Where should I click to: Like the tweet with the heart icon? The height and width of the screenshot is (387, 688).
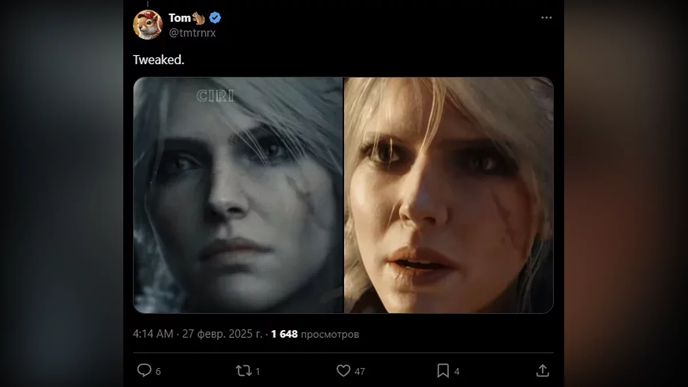point(343,371)
